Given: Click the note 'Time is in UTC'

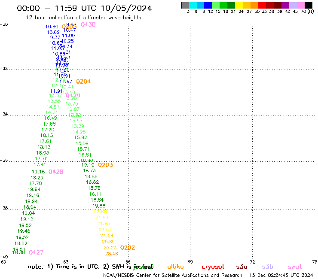Looking at the screenshot, I should click(x=77, y=267).
